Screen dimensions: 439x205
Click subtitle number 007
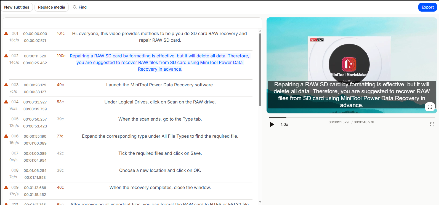point(15,153)
